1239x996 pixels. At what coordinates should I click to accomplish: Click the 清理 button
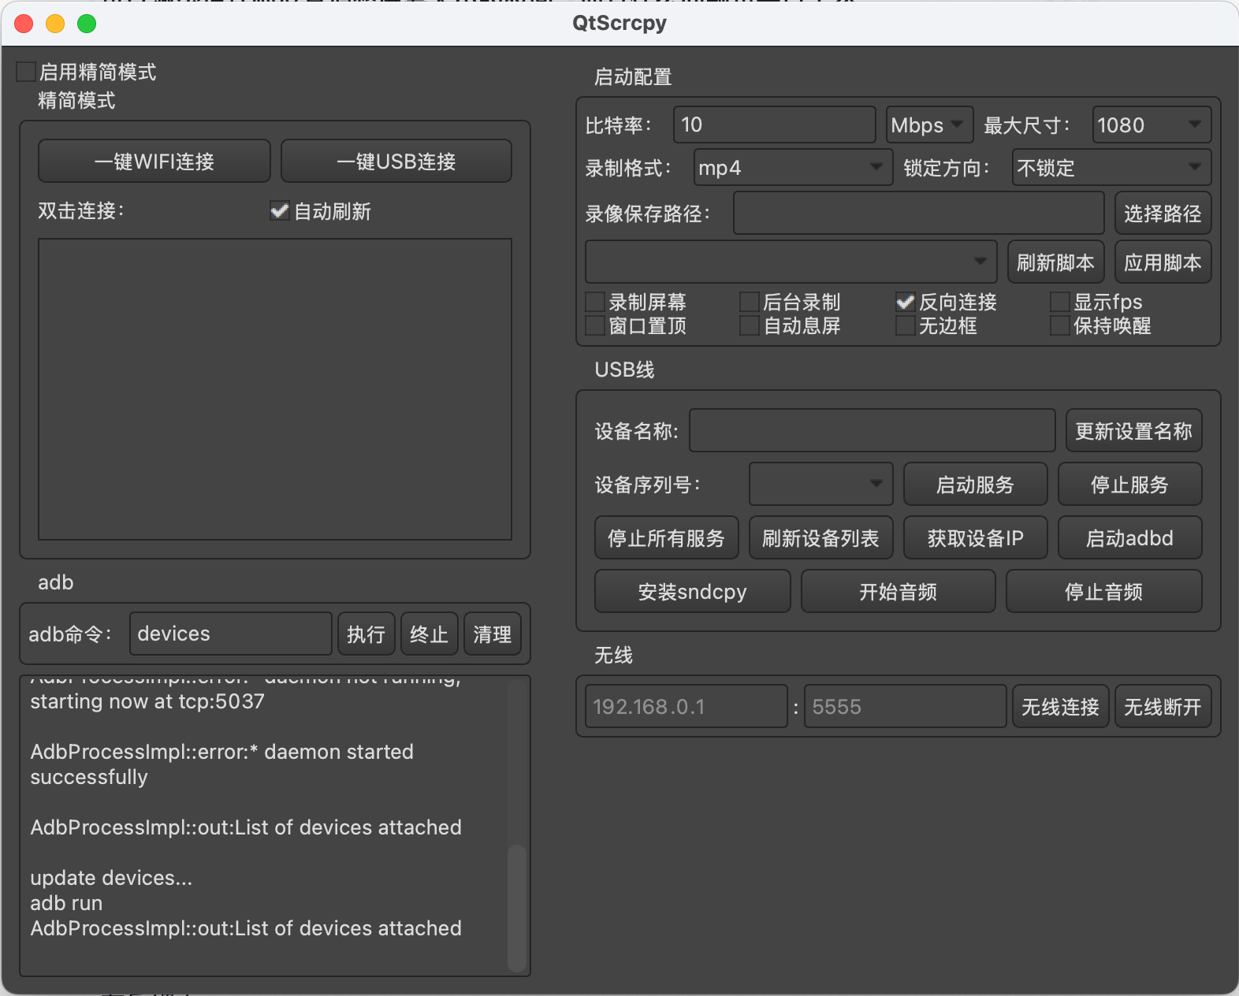[x=493, y=634]
